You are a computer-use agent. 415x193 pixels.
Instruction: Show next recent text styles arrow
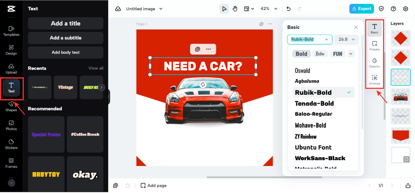(102, 87)
